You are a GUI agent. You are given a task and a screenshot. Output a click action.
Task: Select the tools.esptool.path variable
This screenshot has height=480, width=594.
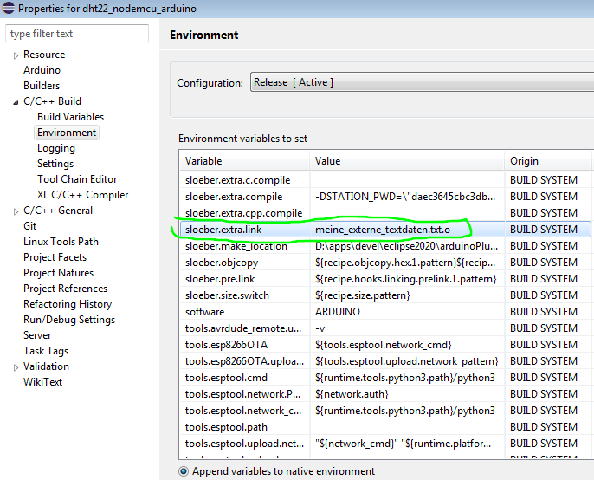point(226,427)
